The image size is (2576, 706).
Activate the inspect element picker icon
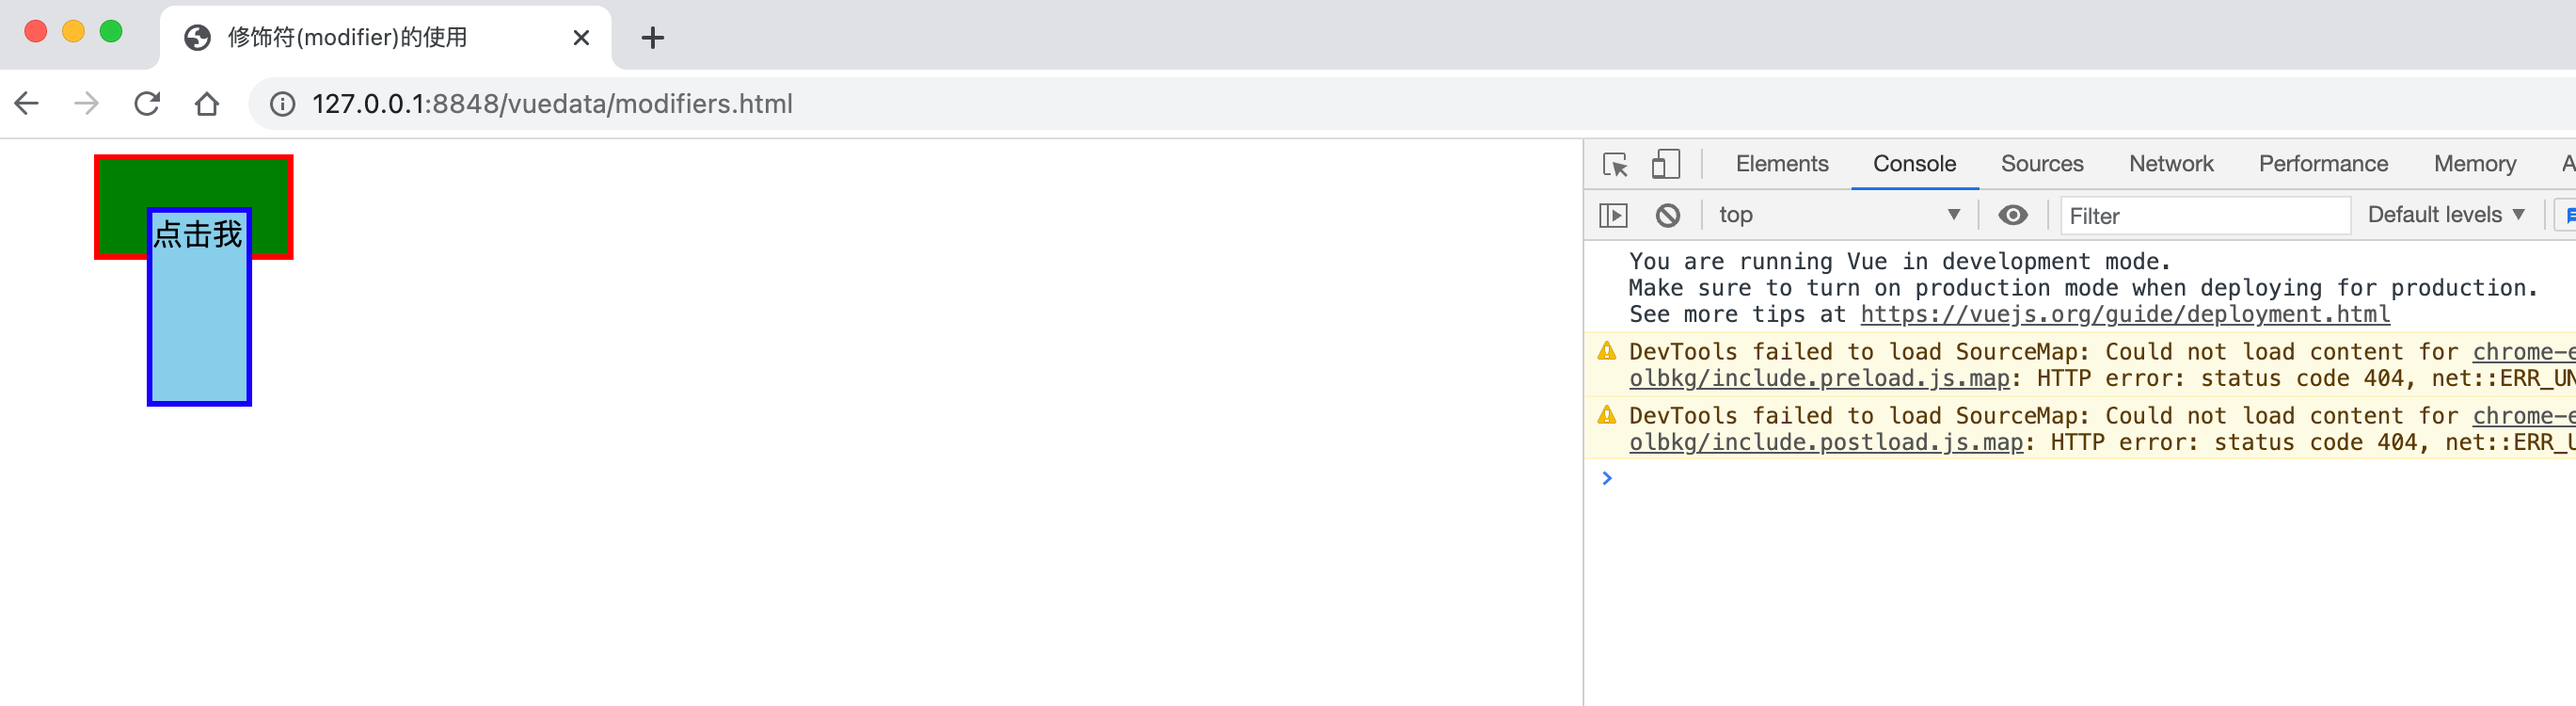[x=1615, y=164]
